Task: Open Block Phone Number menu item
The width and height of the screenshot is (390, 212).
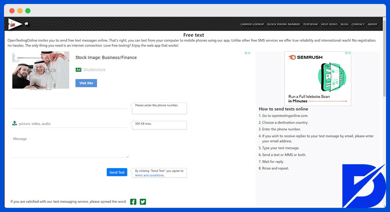Action: click(x=283, y=24)
